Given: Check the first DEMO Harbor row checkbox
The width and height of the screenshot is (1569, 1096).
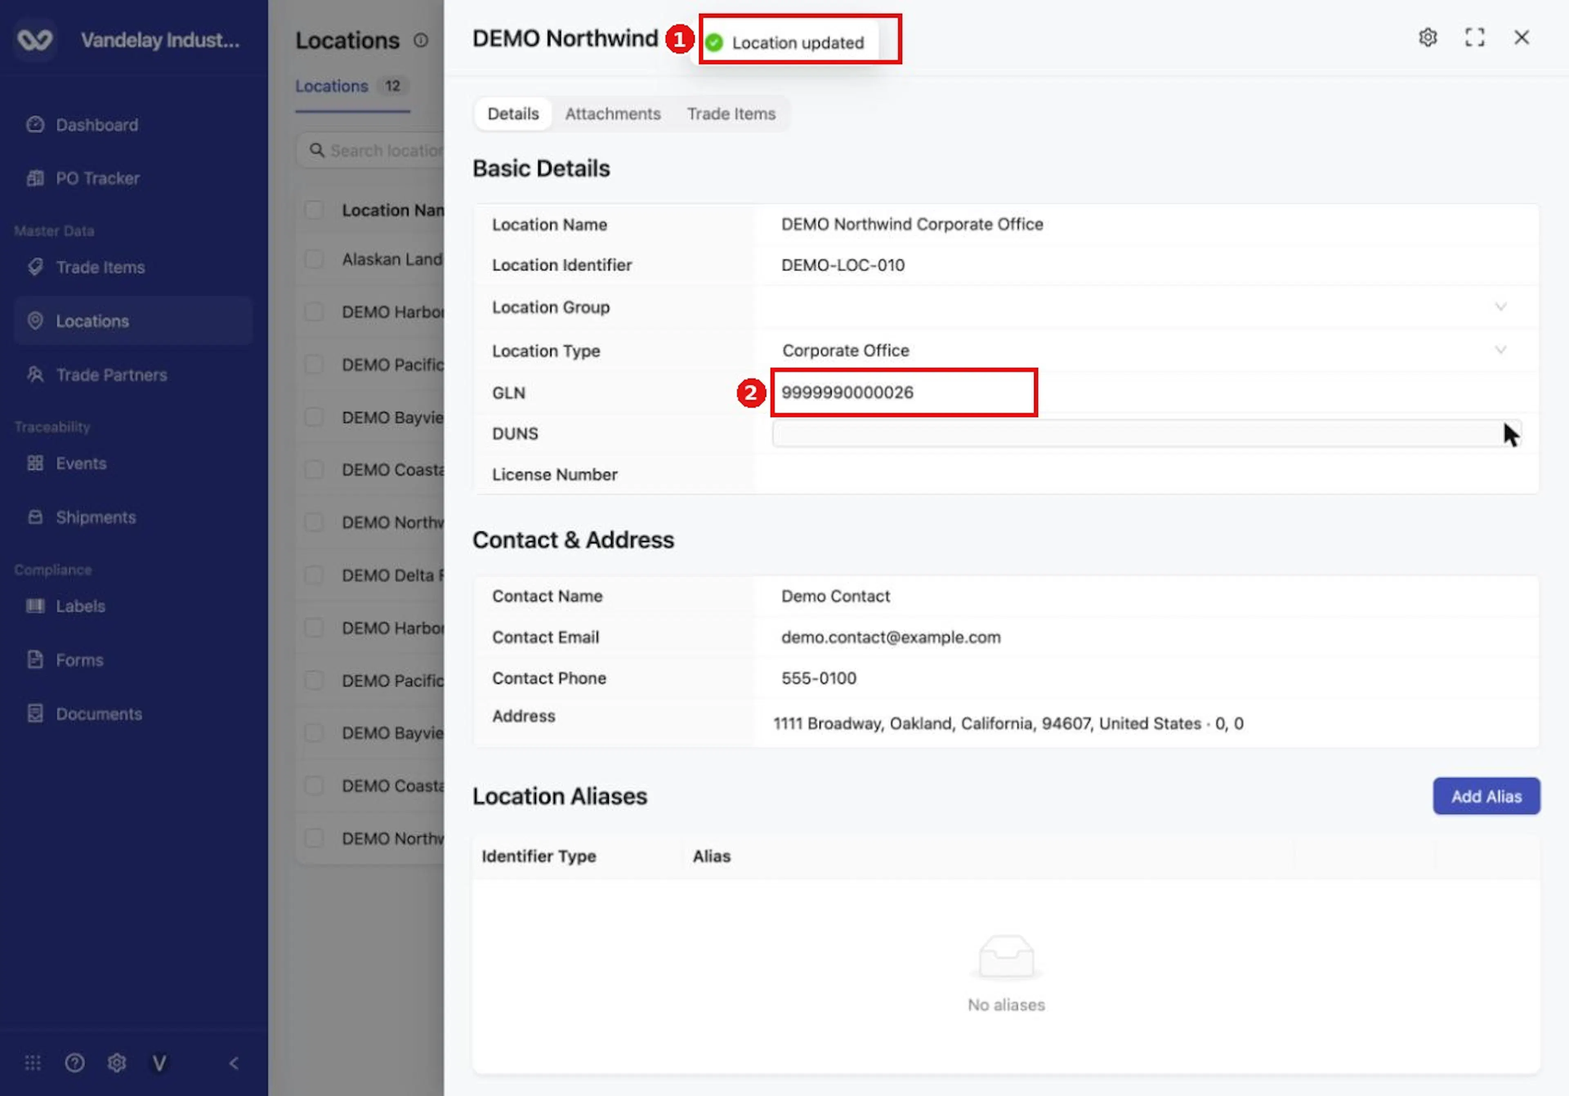Looking at the screenshot, I should (x=314, y=311).
